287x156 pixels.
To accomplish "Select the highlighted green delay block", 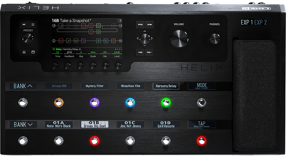I will pyautogui.click(x=98, y=26).
